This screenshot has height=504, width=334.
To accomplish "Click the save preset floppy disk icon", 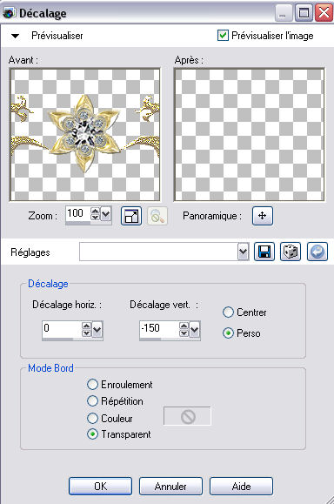I will [264, 252].
